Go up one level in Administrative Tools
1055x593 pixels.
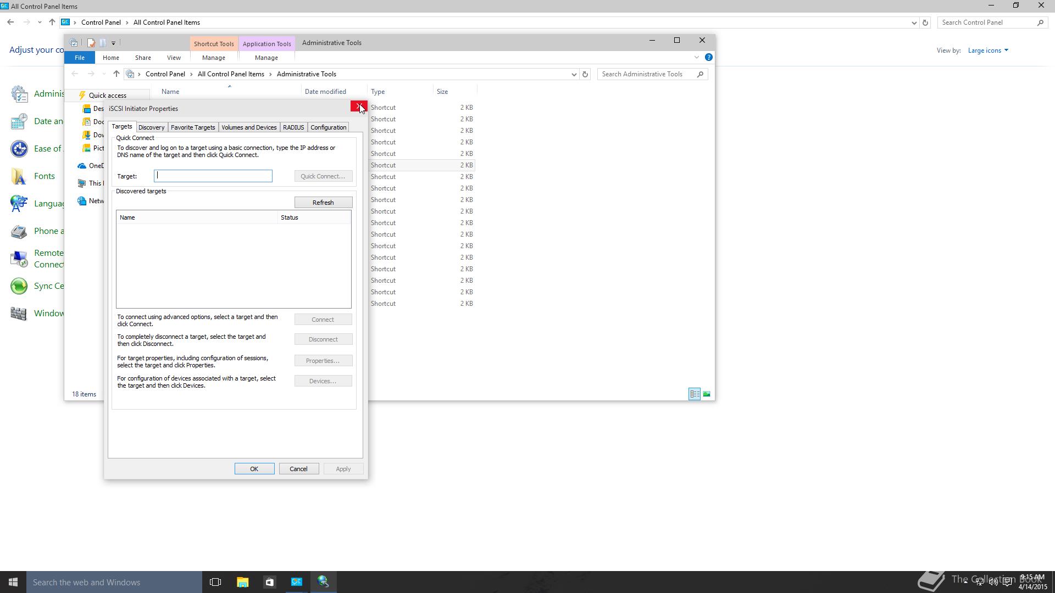[116, 74]
